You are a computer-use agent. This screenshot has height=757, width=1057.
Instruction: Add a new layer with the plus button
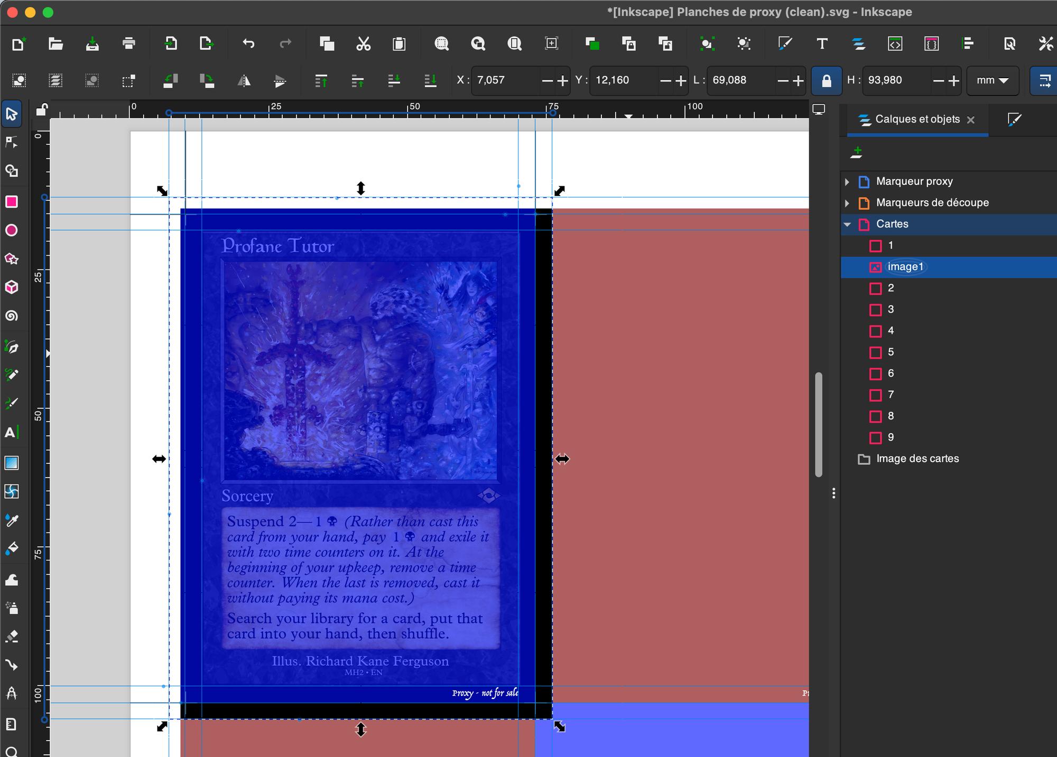pos(857,153)
